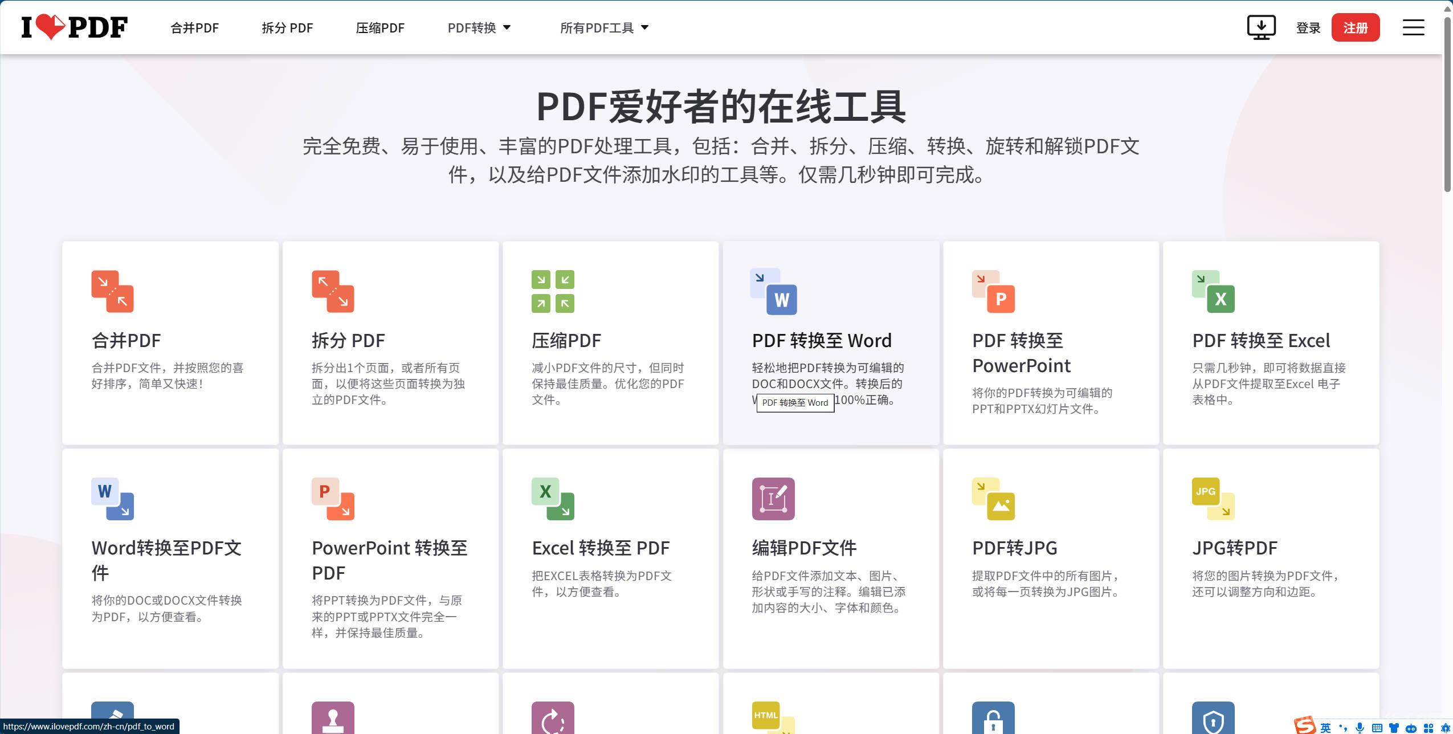Open the PDF 转换至 PowerPoint card title
Viewport: 1453px width, 734px height.
click(1021, 353)
